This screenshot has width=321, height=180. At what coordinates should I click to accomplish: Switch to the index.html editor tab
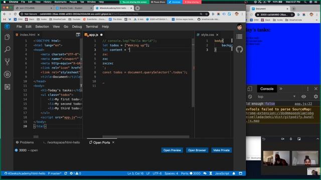coord(28,34)
